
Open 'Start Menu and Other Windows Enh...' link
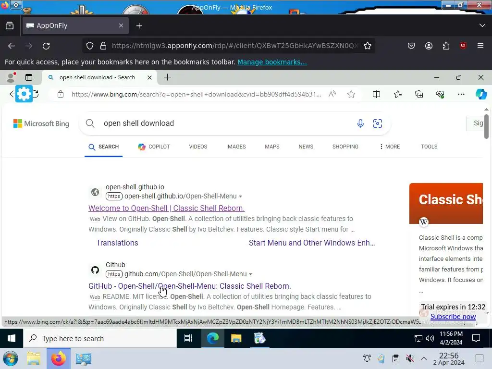tap(312, 243)
